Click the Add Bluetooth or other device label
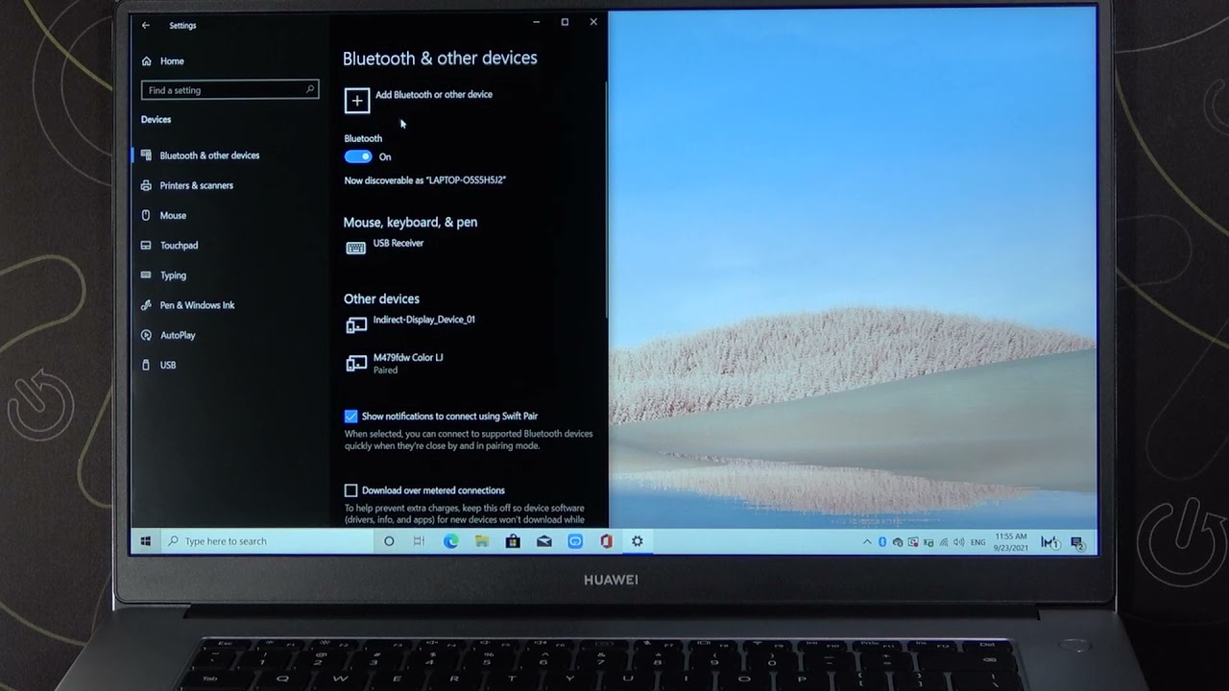 pos(434,95)
